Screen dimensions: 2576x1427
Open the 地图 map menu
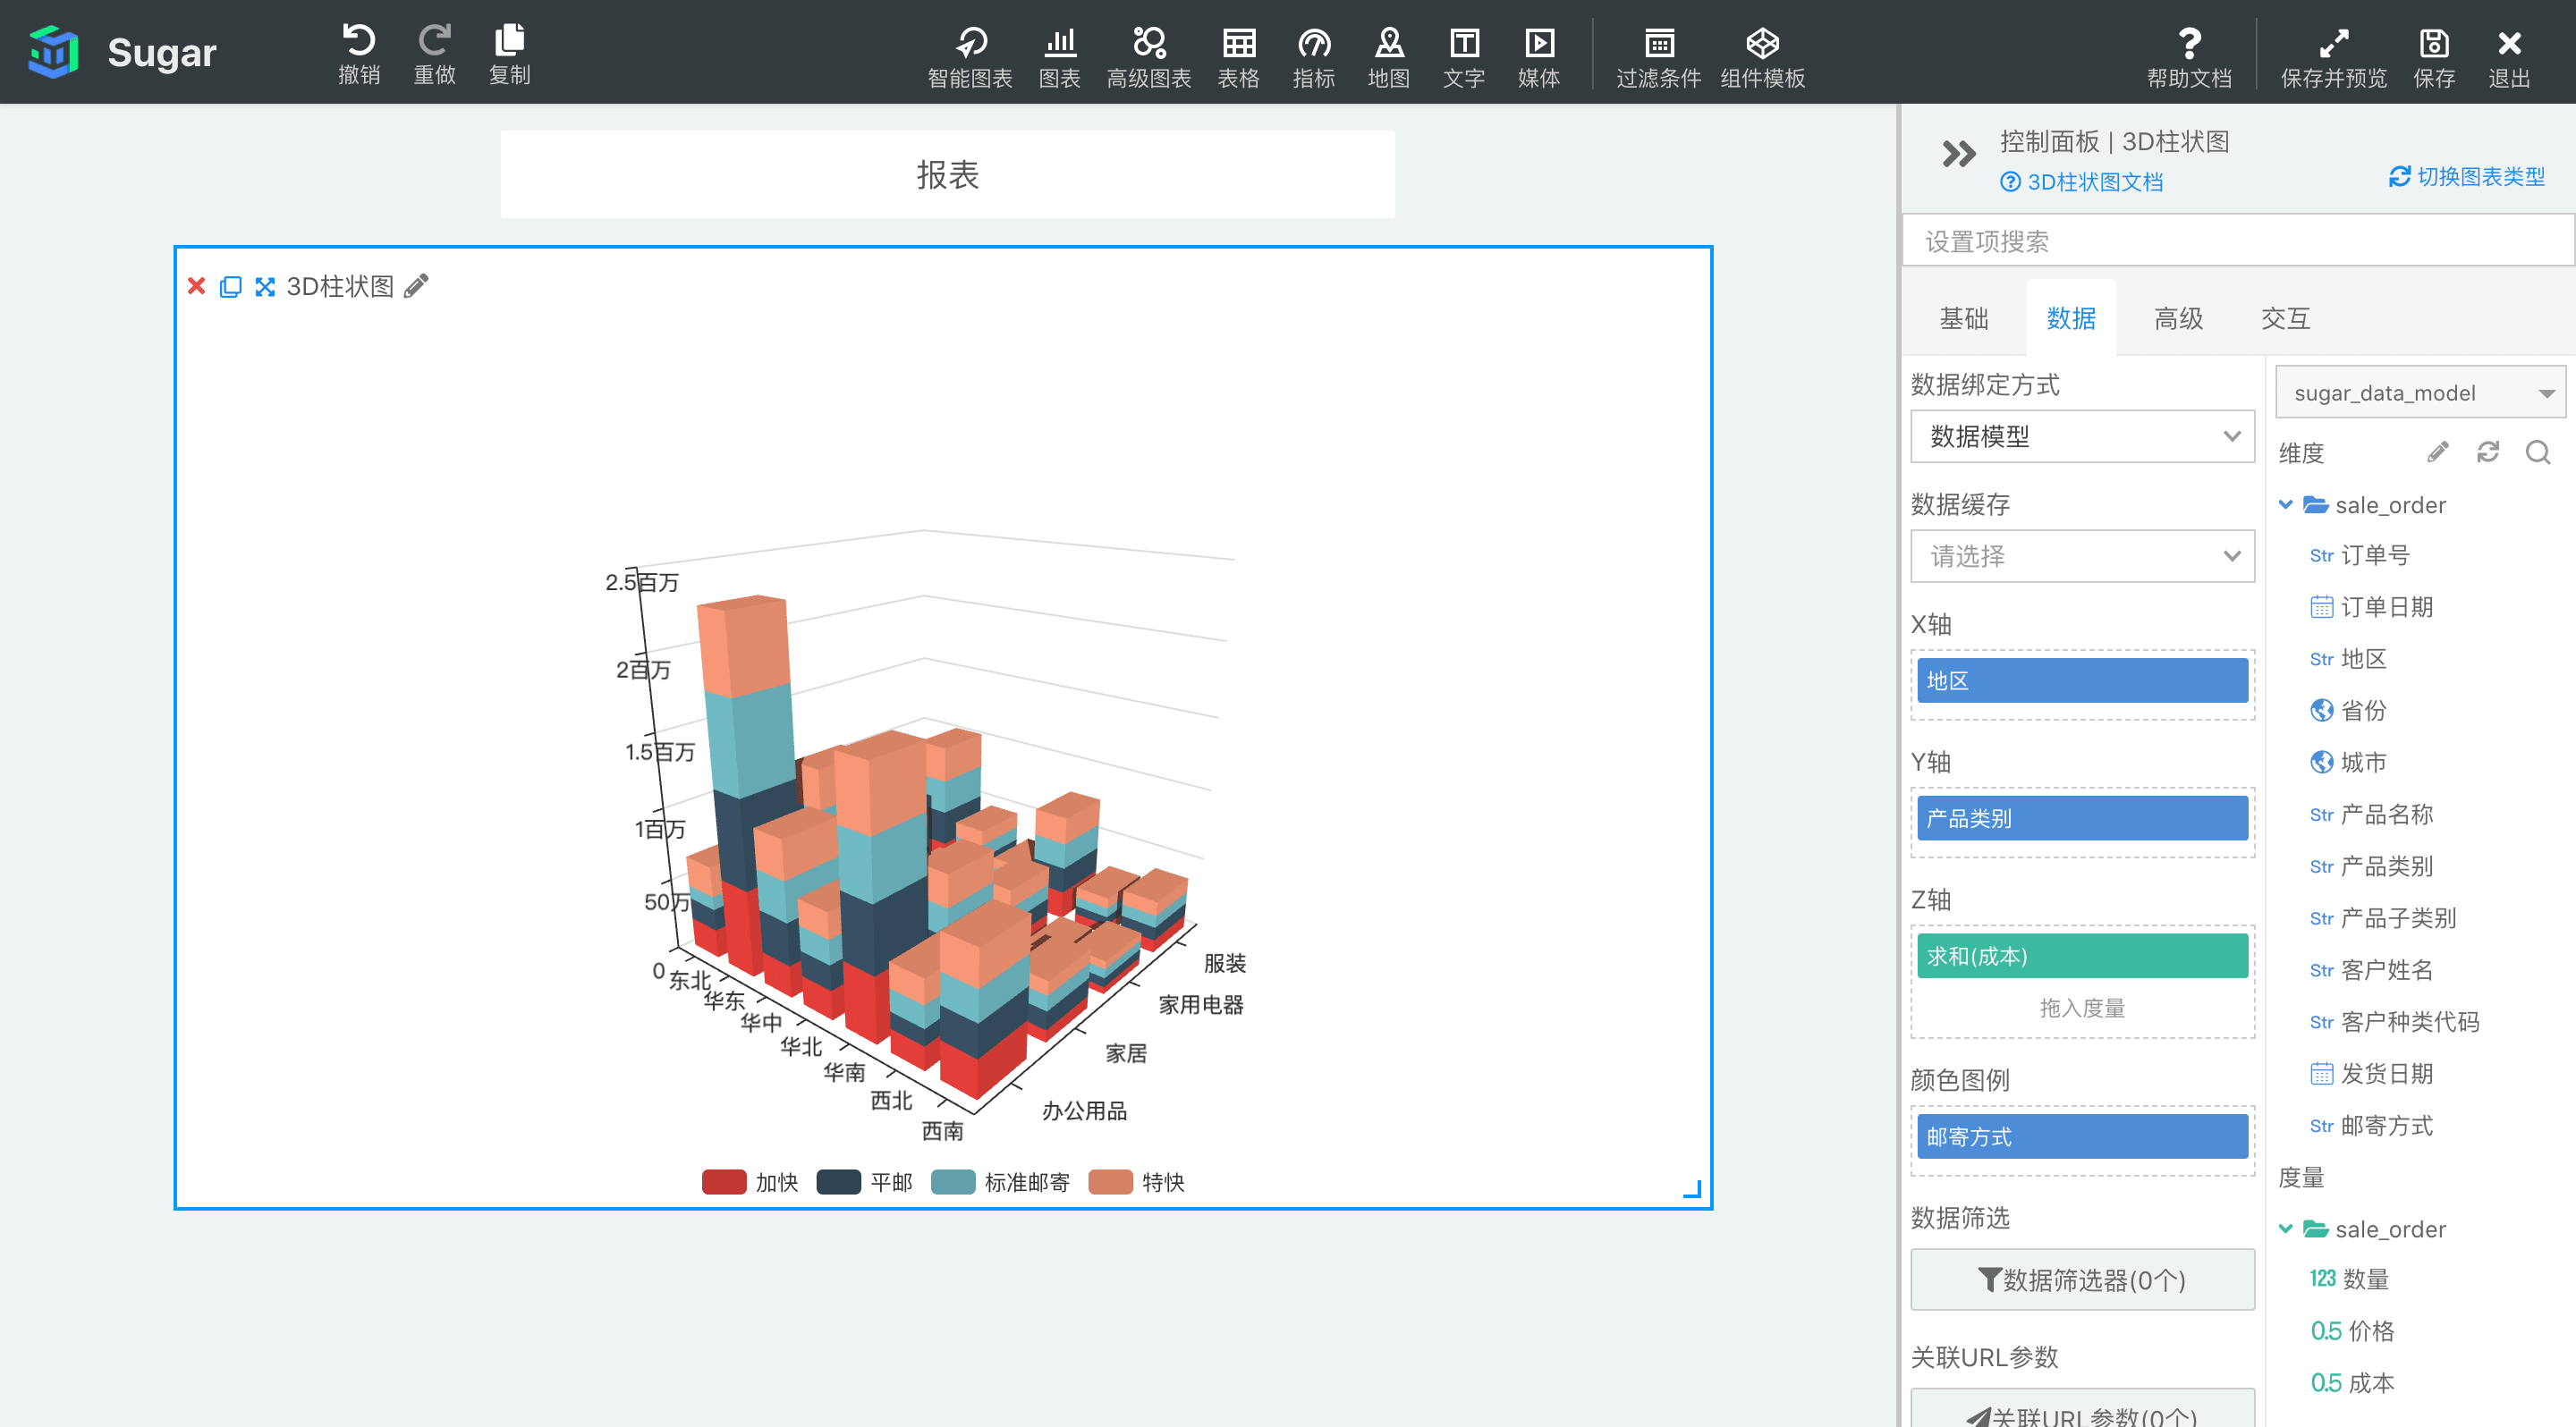(x=1388, y=57)
